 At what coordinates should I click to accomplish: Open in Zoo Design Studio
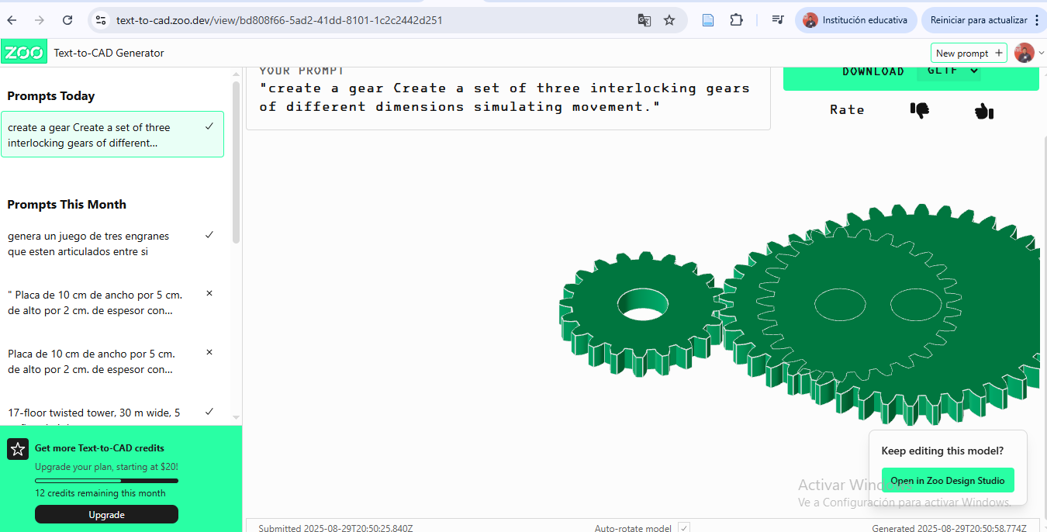(948, 480)
